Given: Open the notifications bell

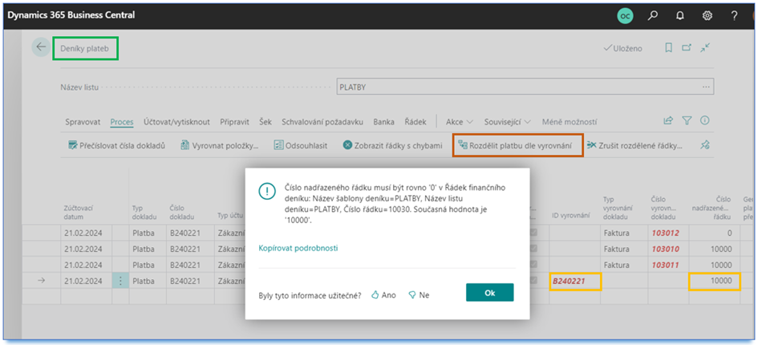Looking at the screenshot, I should 680,15.
